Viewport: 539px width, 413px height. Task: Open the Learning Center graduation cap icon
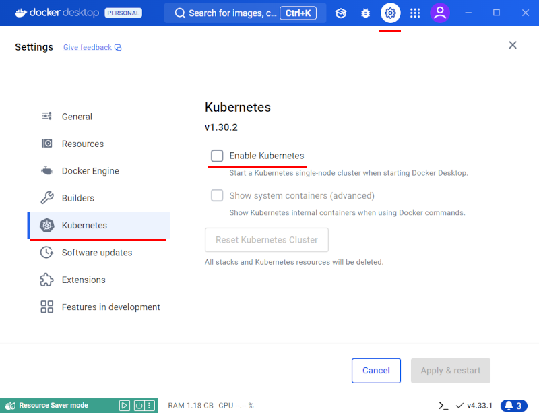pyautogui.click(x=341, y=13)
